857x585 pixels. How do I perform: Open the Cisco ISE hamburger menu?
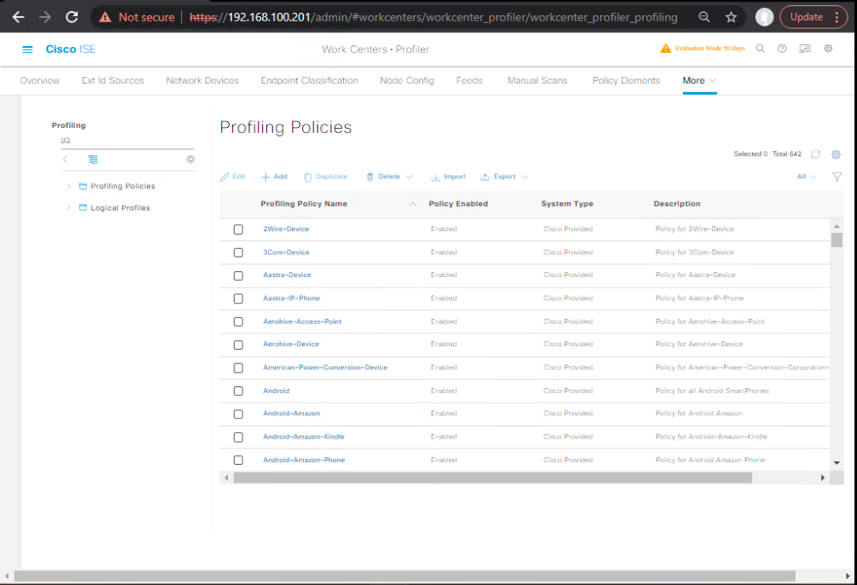point(27,49)
